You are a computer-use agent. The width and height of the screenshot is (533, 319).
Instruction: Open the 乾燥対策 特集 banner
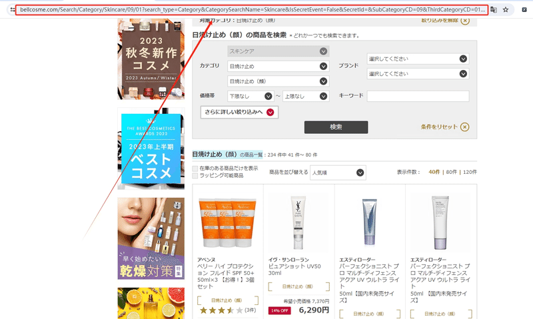pos(151,238)
